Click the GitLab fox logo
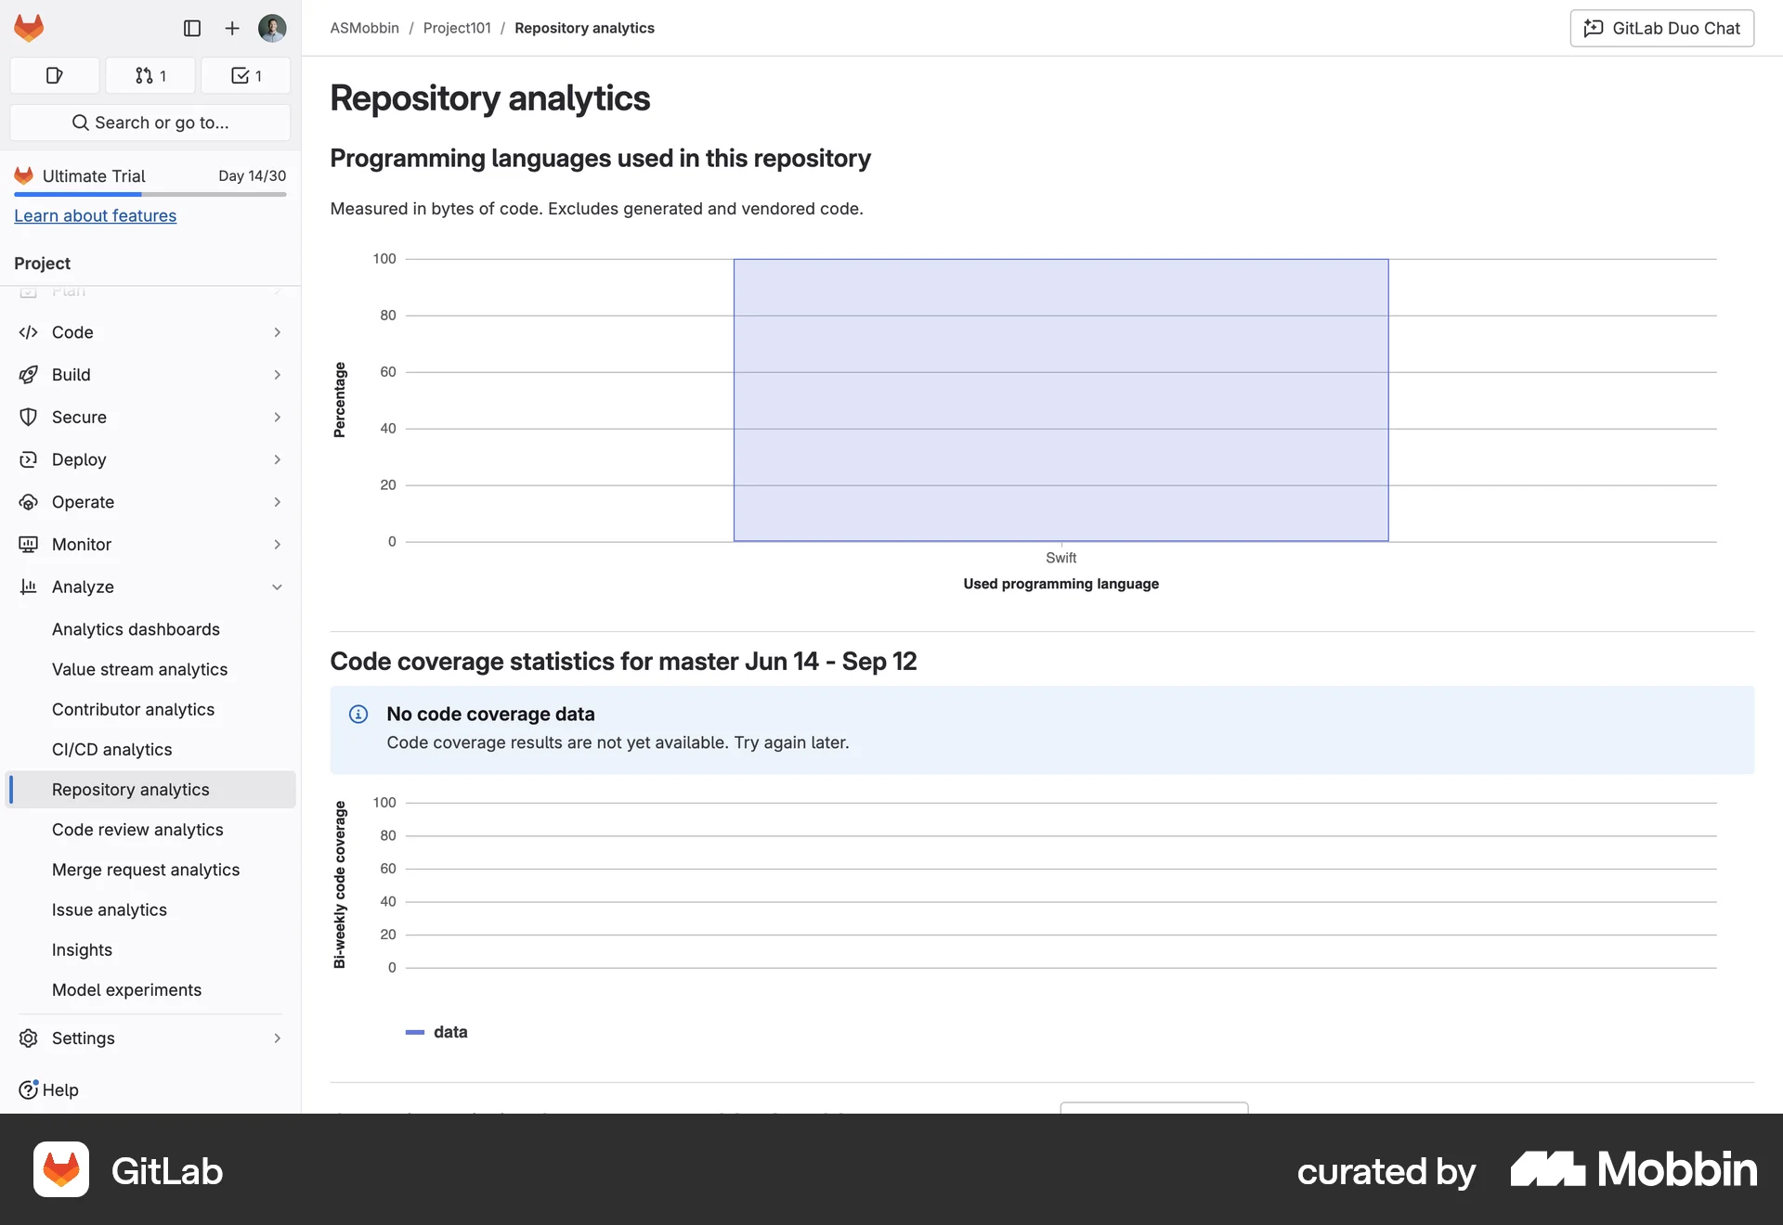Viewport: 1783px width, 1225px height. click(29, 28)
